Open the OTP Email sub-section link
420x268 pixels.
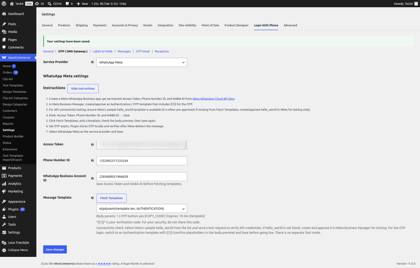(142, 51)
